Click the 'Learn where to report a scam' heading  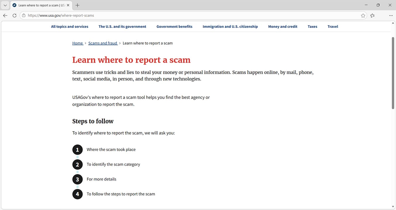131,60
